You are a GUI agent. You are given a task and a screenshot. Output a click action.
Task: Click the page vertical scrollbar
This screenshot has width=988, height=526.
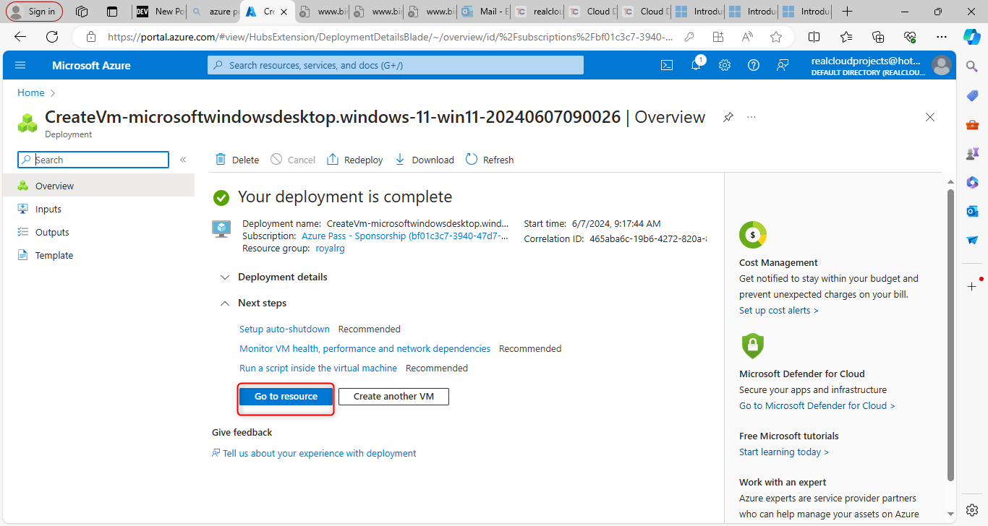click(x=950, y=334)
